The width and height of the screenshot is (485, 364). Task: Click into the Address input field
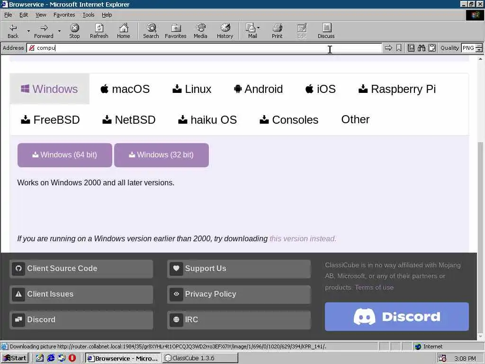(204, 48)
